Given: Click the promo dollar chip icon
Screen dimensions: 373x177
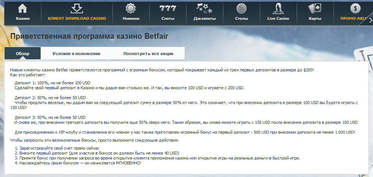Looking at the screenshot, I should (x=356, y=9).
